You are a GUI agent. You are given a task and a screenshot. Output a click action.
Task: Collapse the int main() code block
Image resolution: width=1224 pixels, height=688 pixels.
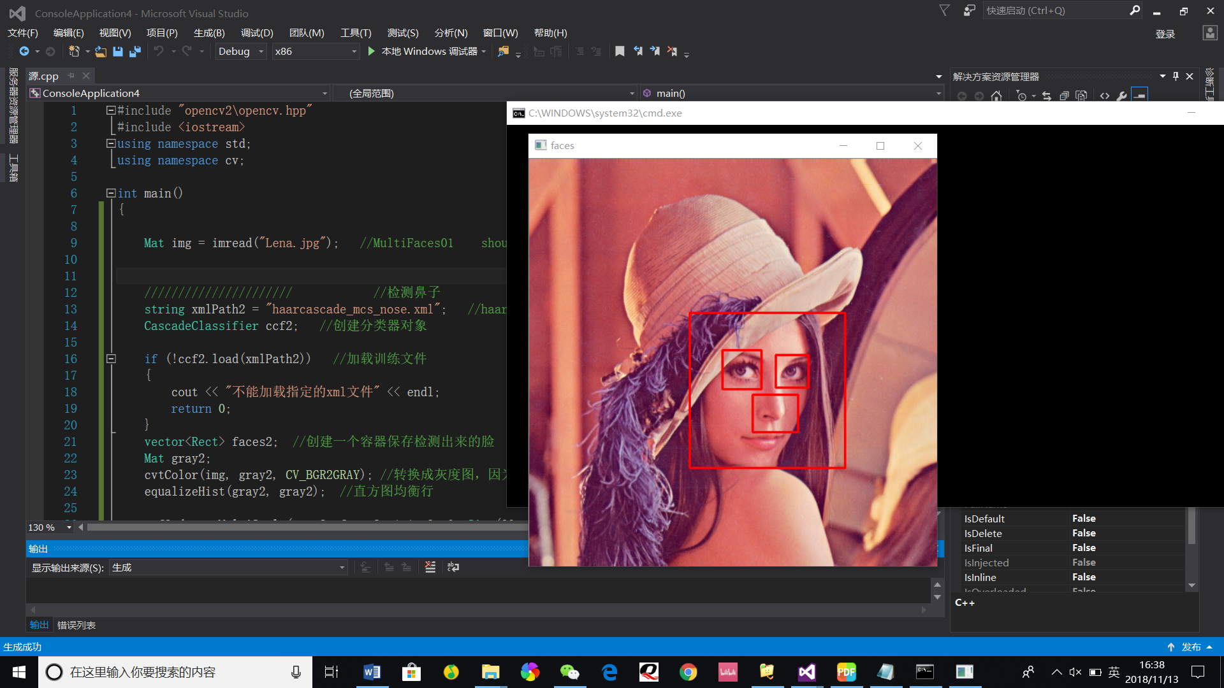click(111, 193)
